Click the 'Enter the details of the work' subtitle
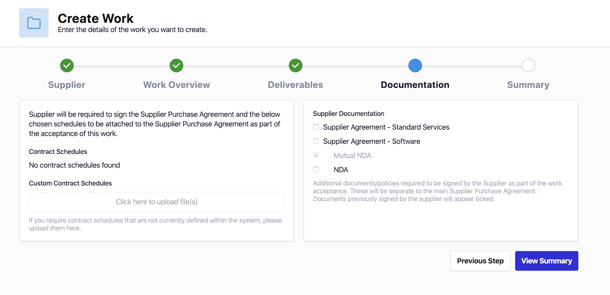610x295 pixels. pos(132,30)
